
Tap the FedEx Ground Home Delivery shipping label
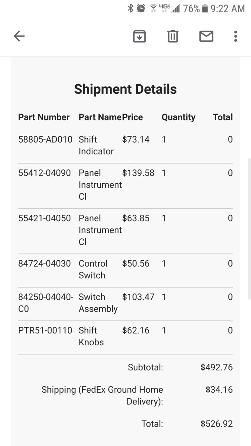tap(102, 395)
